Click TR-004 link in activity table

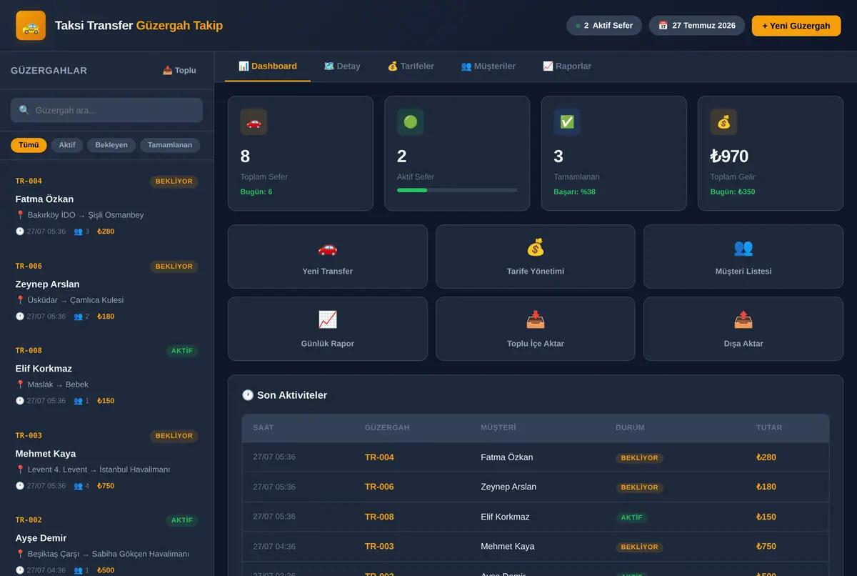pyautogui.click(x=379, y=457)
